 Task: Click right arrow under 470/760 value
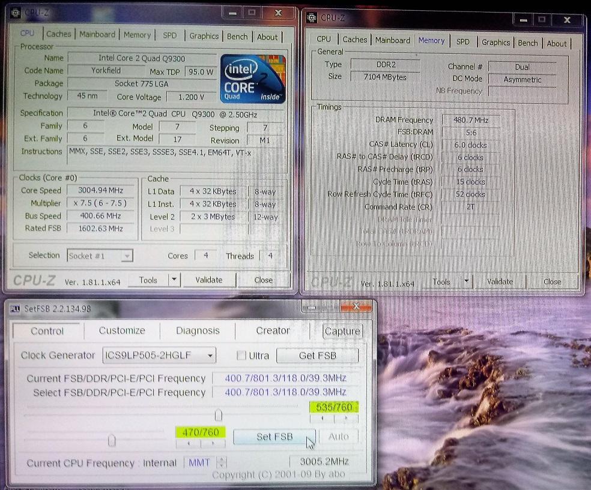click(213, 443)
